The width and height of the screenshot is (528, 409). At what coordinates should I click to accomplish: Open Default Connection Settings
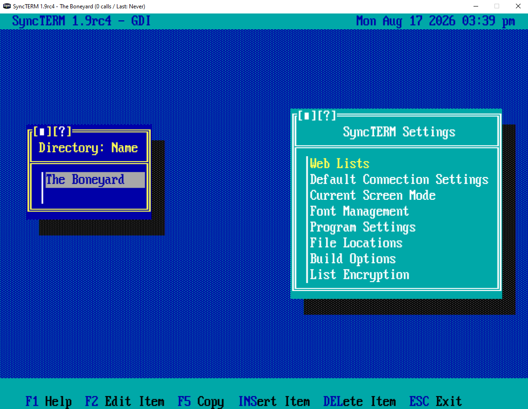[399, 179]
